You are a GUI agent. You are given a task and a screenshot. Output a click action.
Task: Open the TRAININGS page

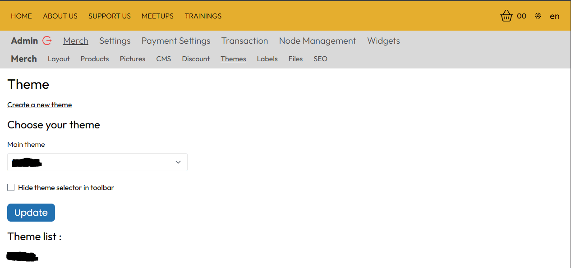click(203, 16)
